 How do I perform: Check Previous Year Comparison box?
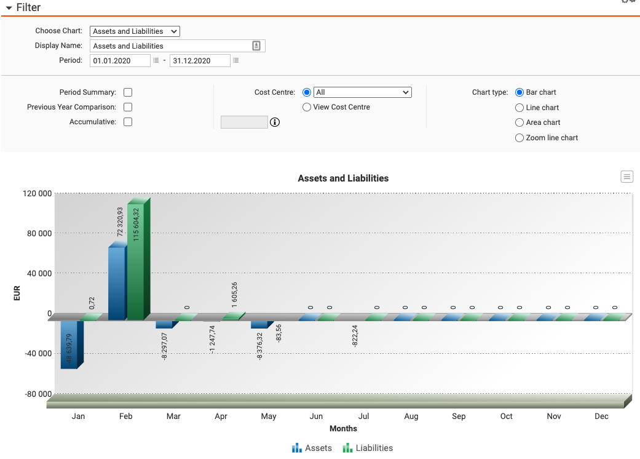[128, 107]
